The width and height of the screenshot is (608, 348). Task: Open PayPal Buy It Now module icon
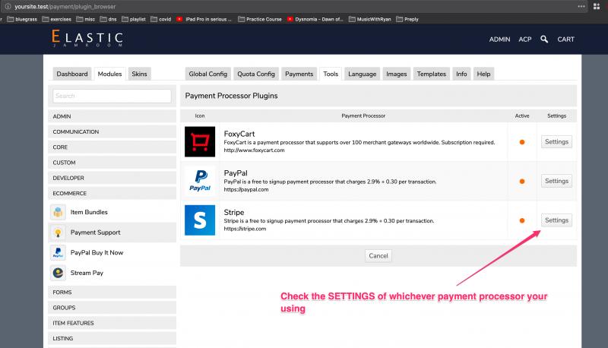coord(58,252)
